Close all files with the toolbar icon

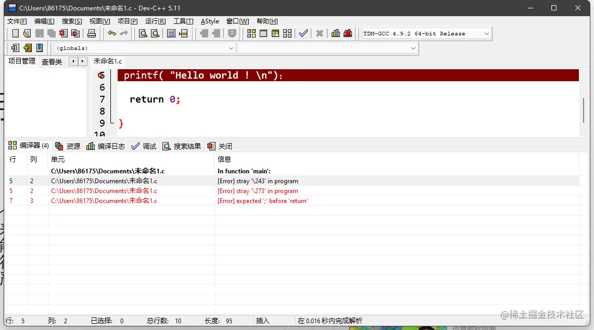click(75, 33)
